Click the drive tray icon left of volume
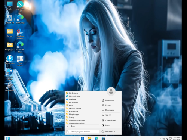Image resolution: width=187 pixels, height=140 pixels. [164, 139]
